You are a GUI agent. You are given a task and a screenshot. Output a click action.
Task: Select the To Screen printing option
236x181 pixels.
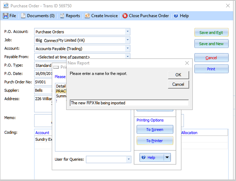coord(154,130)
